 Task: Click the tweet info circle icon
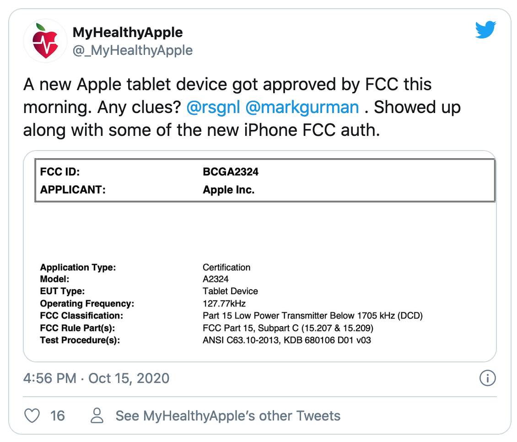tap(487, 378)
